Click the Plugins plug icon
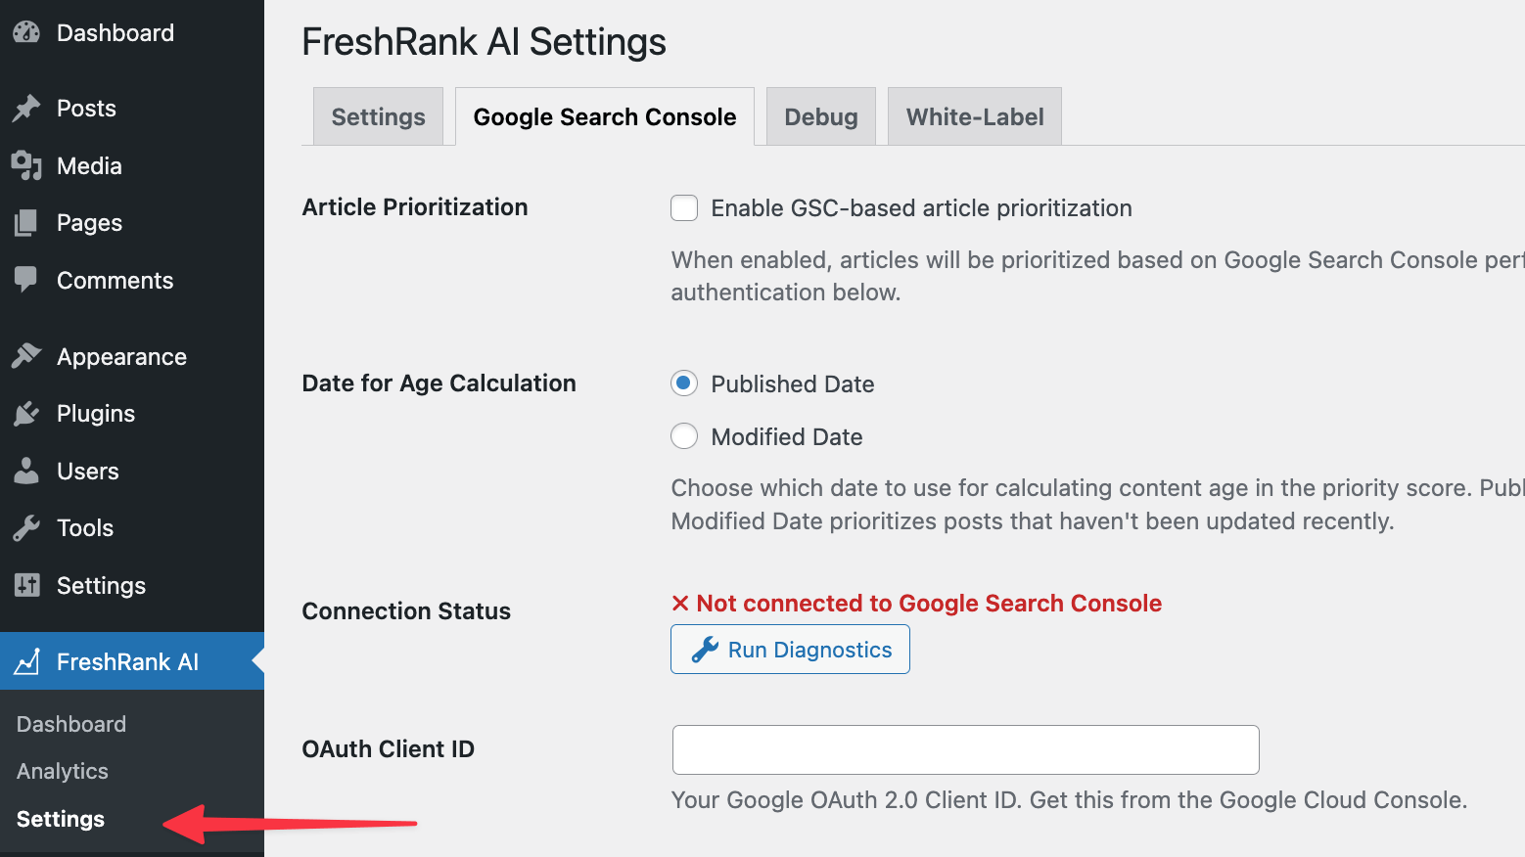The image size is (1525, 857). (x=27, y=413)
